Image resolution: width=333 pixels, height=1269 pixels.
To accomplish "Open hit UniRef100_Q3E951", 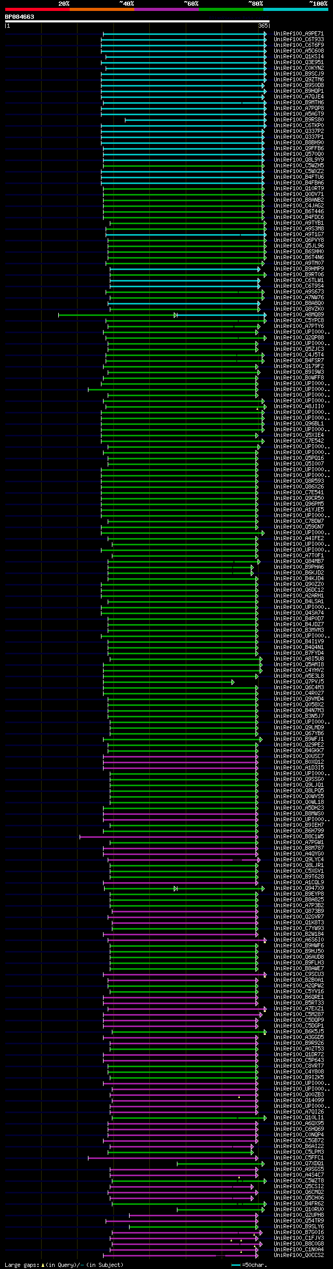I will point(299,63).
